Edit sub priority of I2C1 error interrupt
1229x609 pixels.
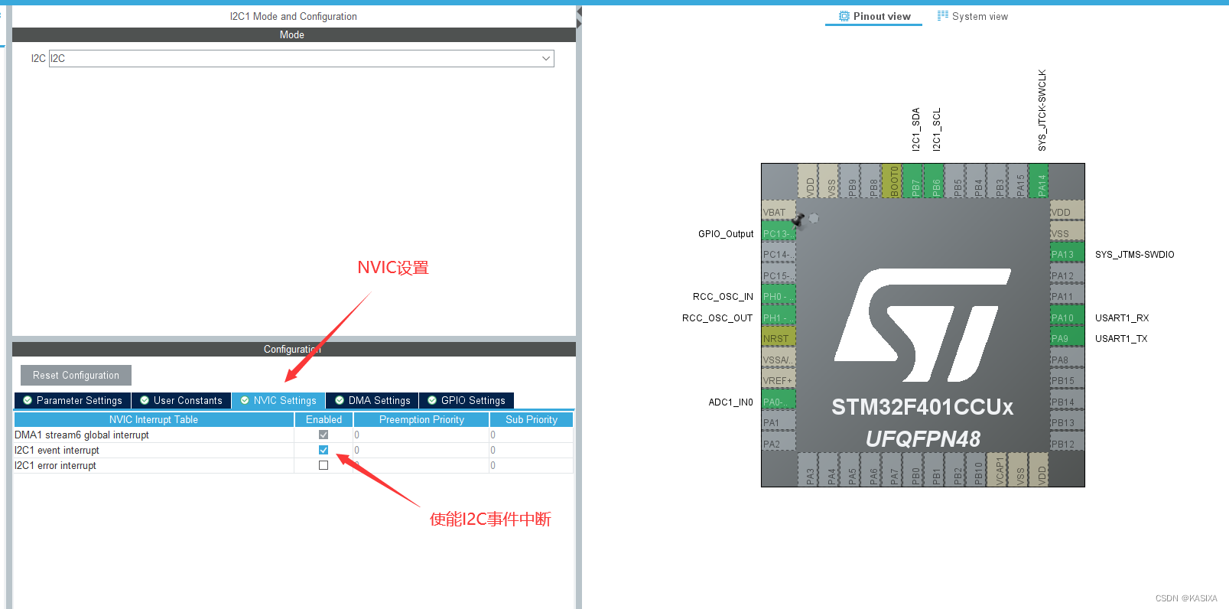coord(532,465)
